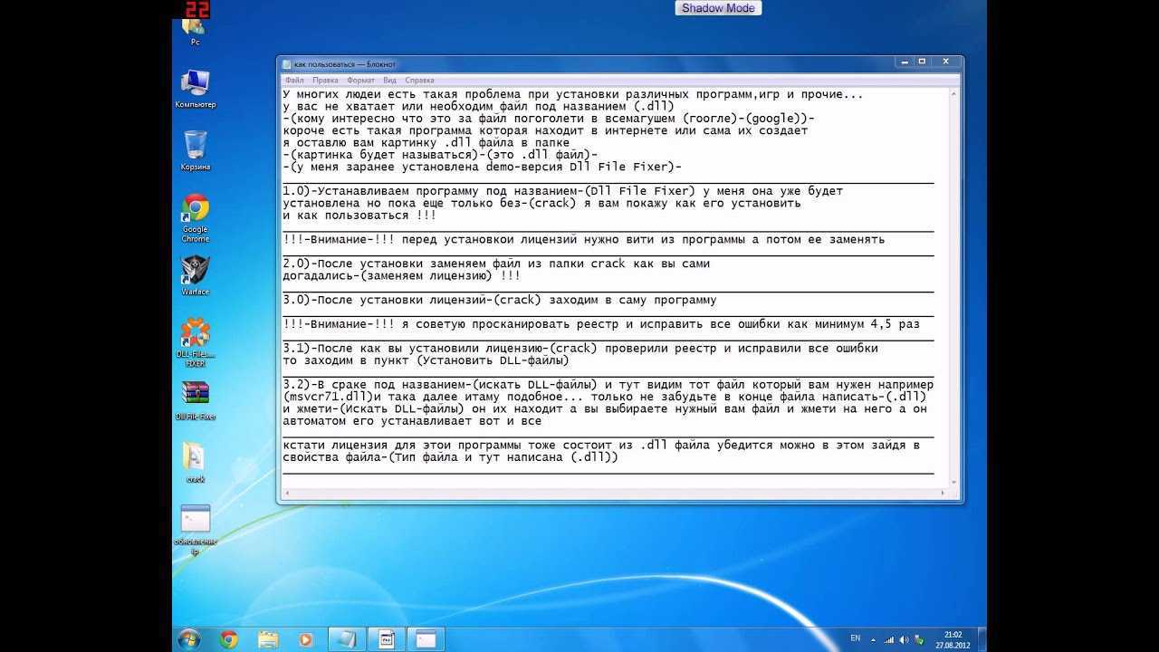The height and width of the screenshot is (652, 1159).
Task: Click the line starting 'свойства файла-(Тип файла'
Action: (x=450, y=457)
